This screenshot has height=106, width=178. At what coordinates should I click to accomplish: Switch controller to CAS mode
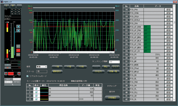18,55
